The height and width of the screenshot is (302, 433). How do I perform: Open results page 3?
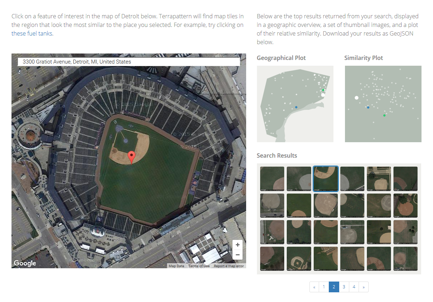click(x=344, y=287)
